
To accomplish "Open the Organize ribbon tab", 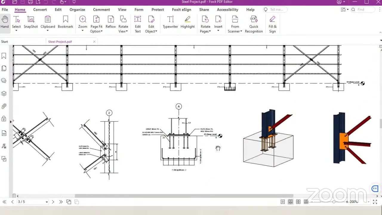I will [x=77, y=10].
